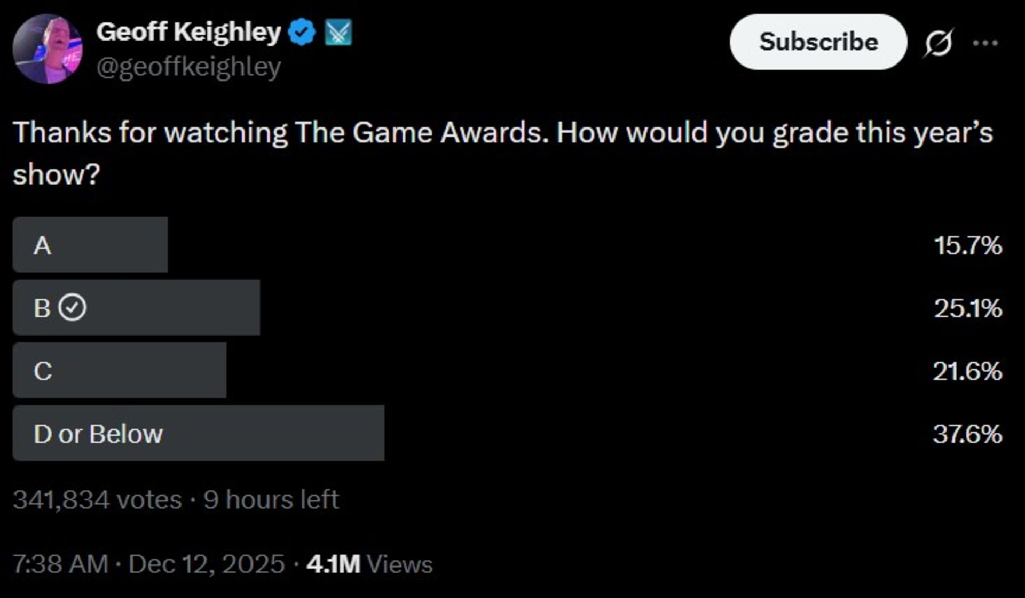Image resolution: width=1025 pixels, height=598 pixels.
Task: Click the blue verified checkmark badge
Action: point(302,32)
